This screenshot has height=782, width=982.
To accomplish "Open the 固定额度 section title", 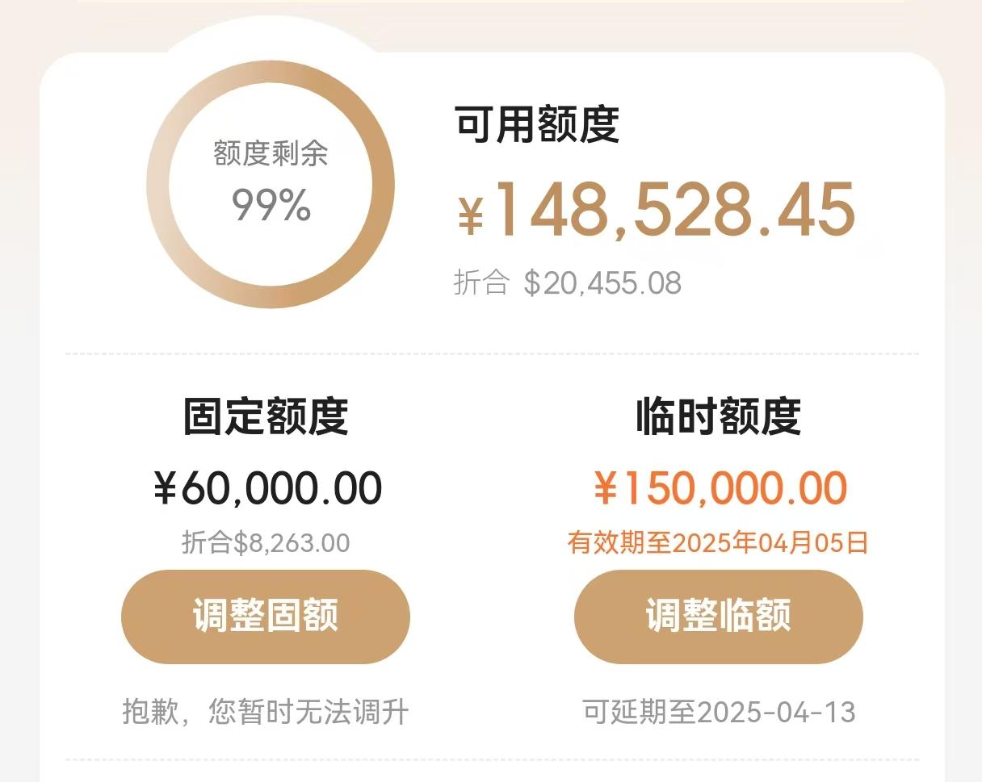I will pos(266,416).
